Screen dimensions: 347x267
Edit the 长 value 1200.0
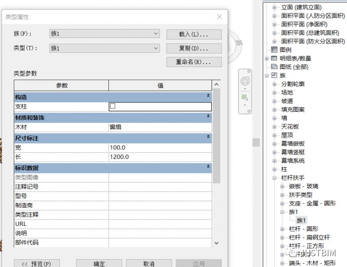(160, 157)
